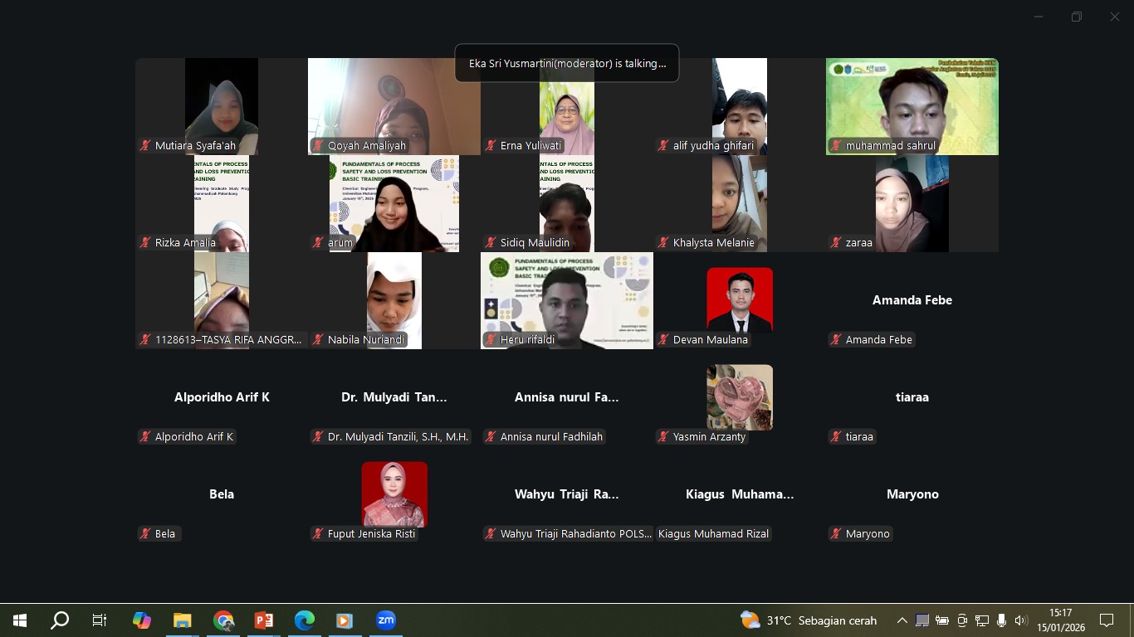Open the clock and date flyout
Viewport: 1134px width, 637px height.
pyautogui.click(x=1060, y=620)
